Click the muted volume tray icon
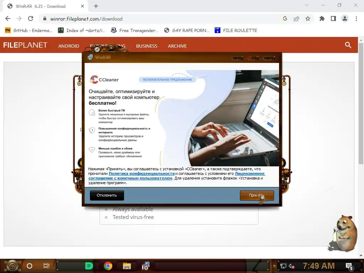The width and height of the screenshot is (364, 273). (291, 266)
